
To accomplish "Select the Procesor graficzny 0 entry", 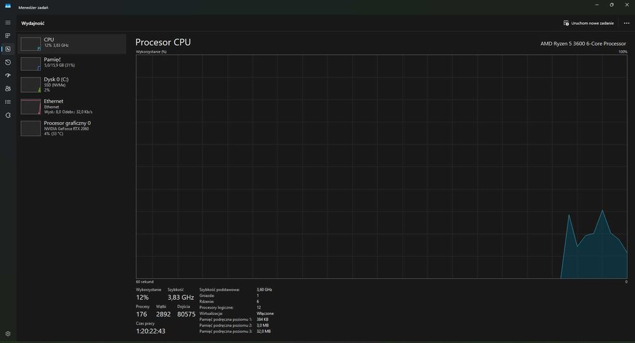I will coord(72,128).
